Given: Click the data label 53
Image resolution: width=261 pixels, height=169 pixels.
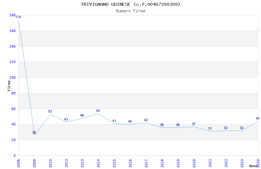Looking at the screenshot, I should tap(50, 111).
